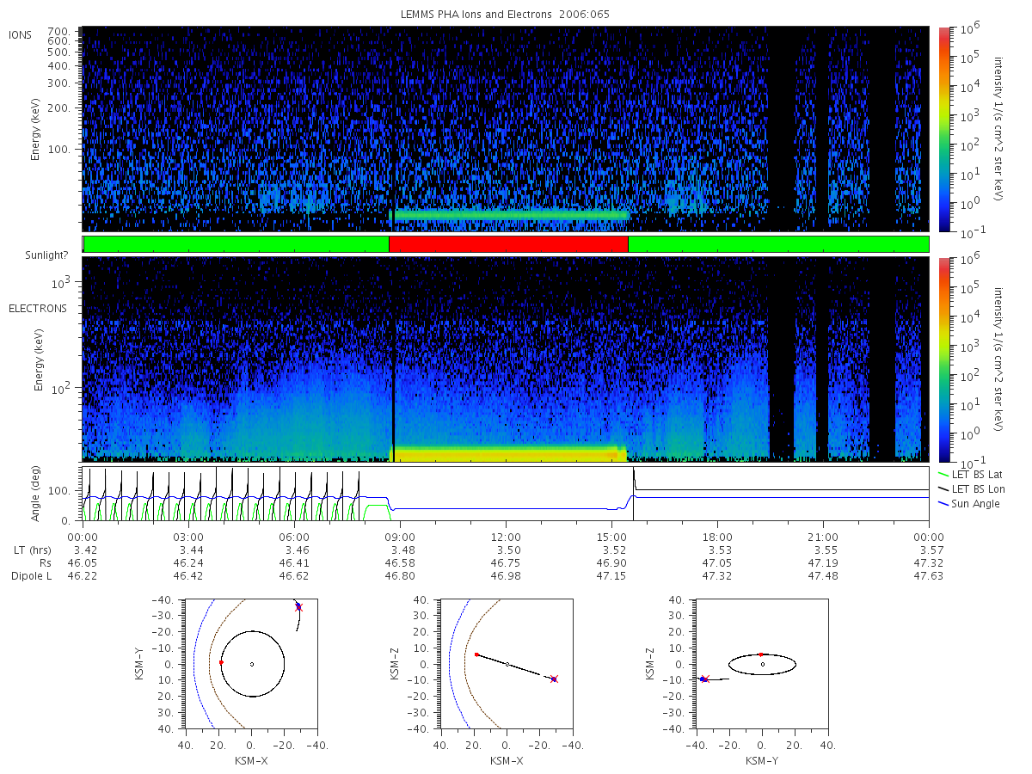The height and width of the screenshot is (774, 1032).
Task: Click the ions intensity color bar
Action: [x=943, y=128]
